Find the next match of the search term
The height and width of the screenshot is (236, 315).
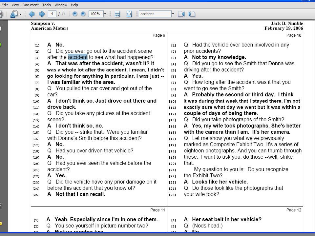(192, 14)
